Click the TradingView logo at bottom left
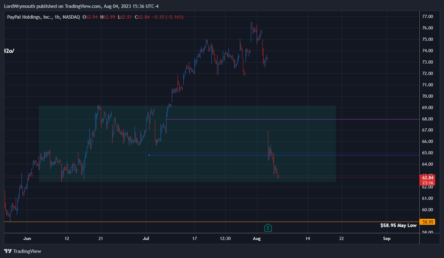 22,251
